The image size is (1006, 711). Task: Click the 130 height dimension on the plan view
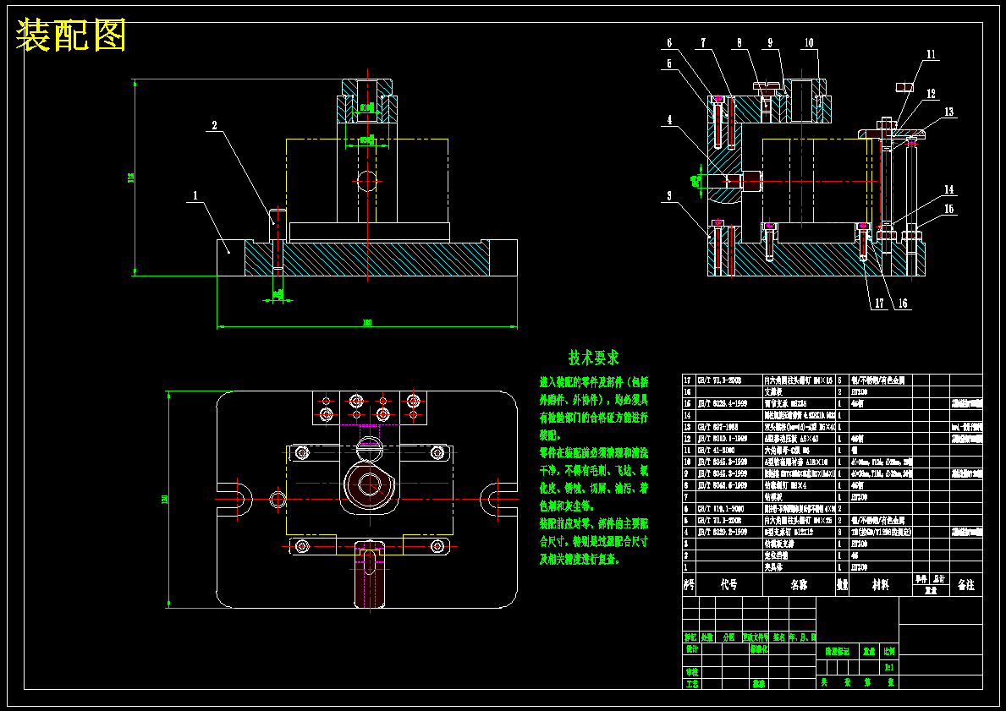[165, 500]
